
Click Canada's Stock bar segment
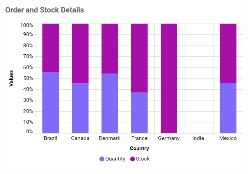(80, 53)
